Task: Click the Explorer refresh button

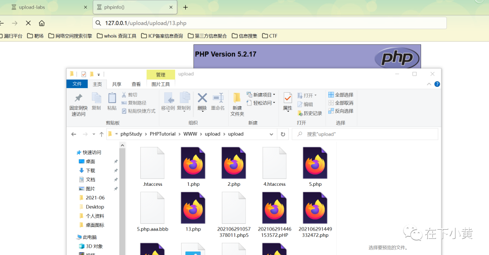Action: click(283, 134)
